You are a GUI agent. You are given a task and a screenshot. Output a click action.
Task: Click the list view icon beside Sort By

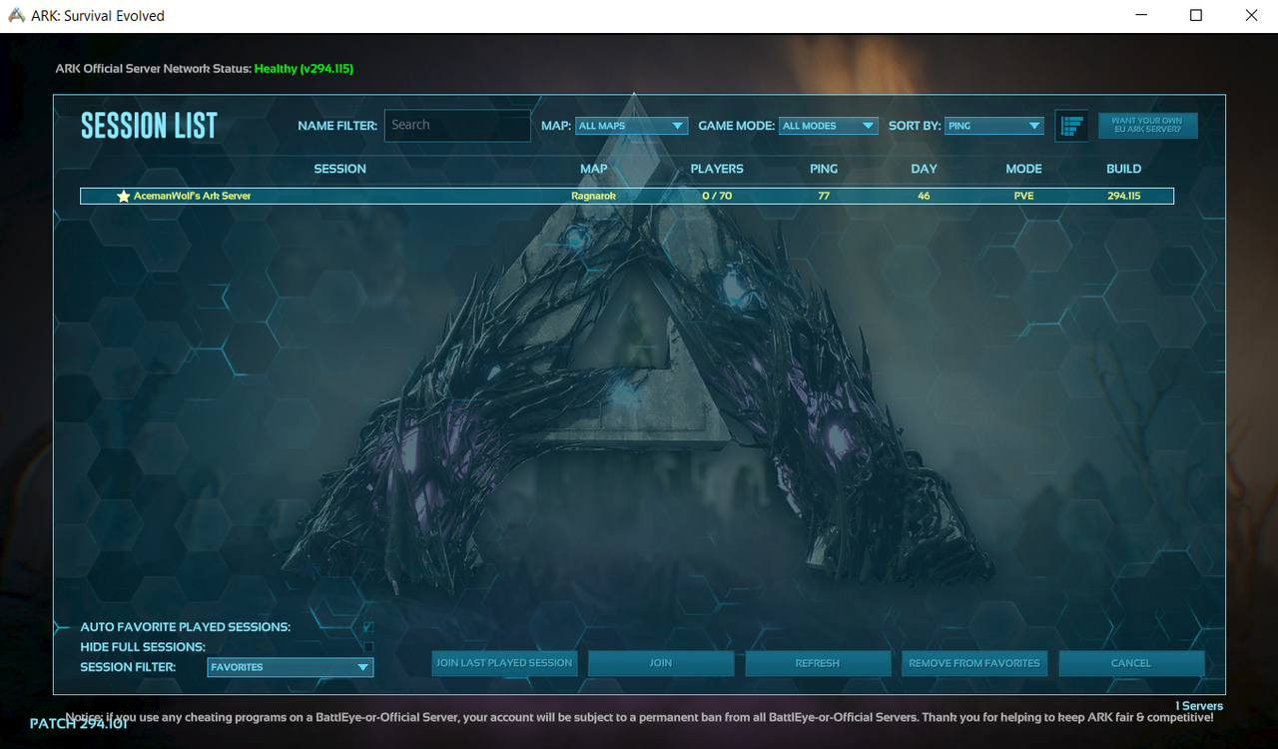pyautogui.click(x=1071, y=126)
